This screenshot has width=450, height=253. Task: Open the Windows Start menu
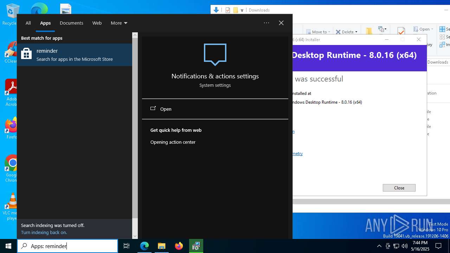[x=8, y=246]
